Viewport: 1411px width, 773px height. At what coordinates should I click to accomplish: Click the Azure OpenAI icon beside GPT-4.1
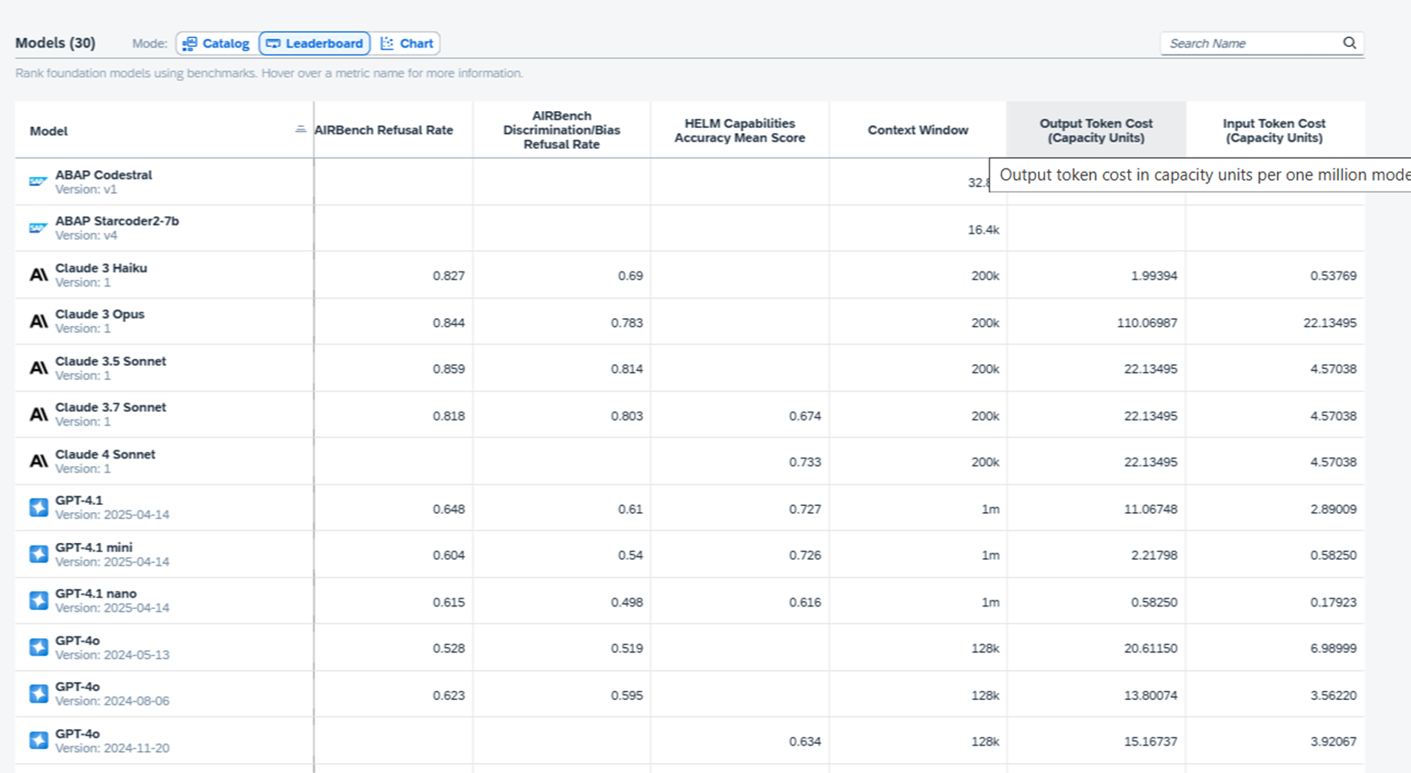click(39, 508)
